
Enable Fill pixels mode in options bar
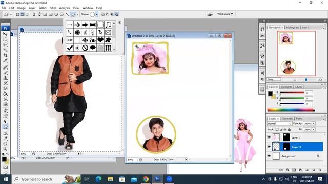27,14
